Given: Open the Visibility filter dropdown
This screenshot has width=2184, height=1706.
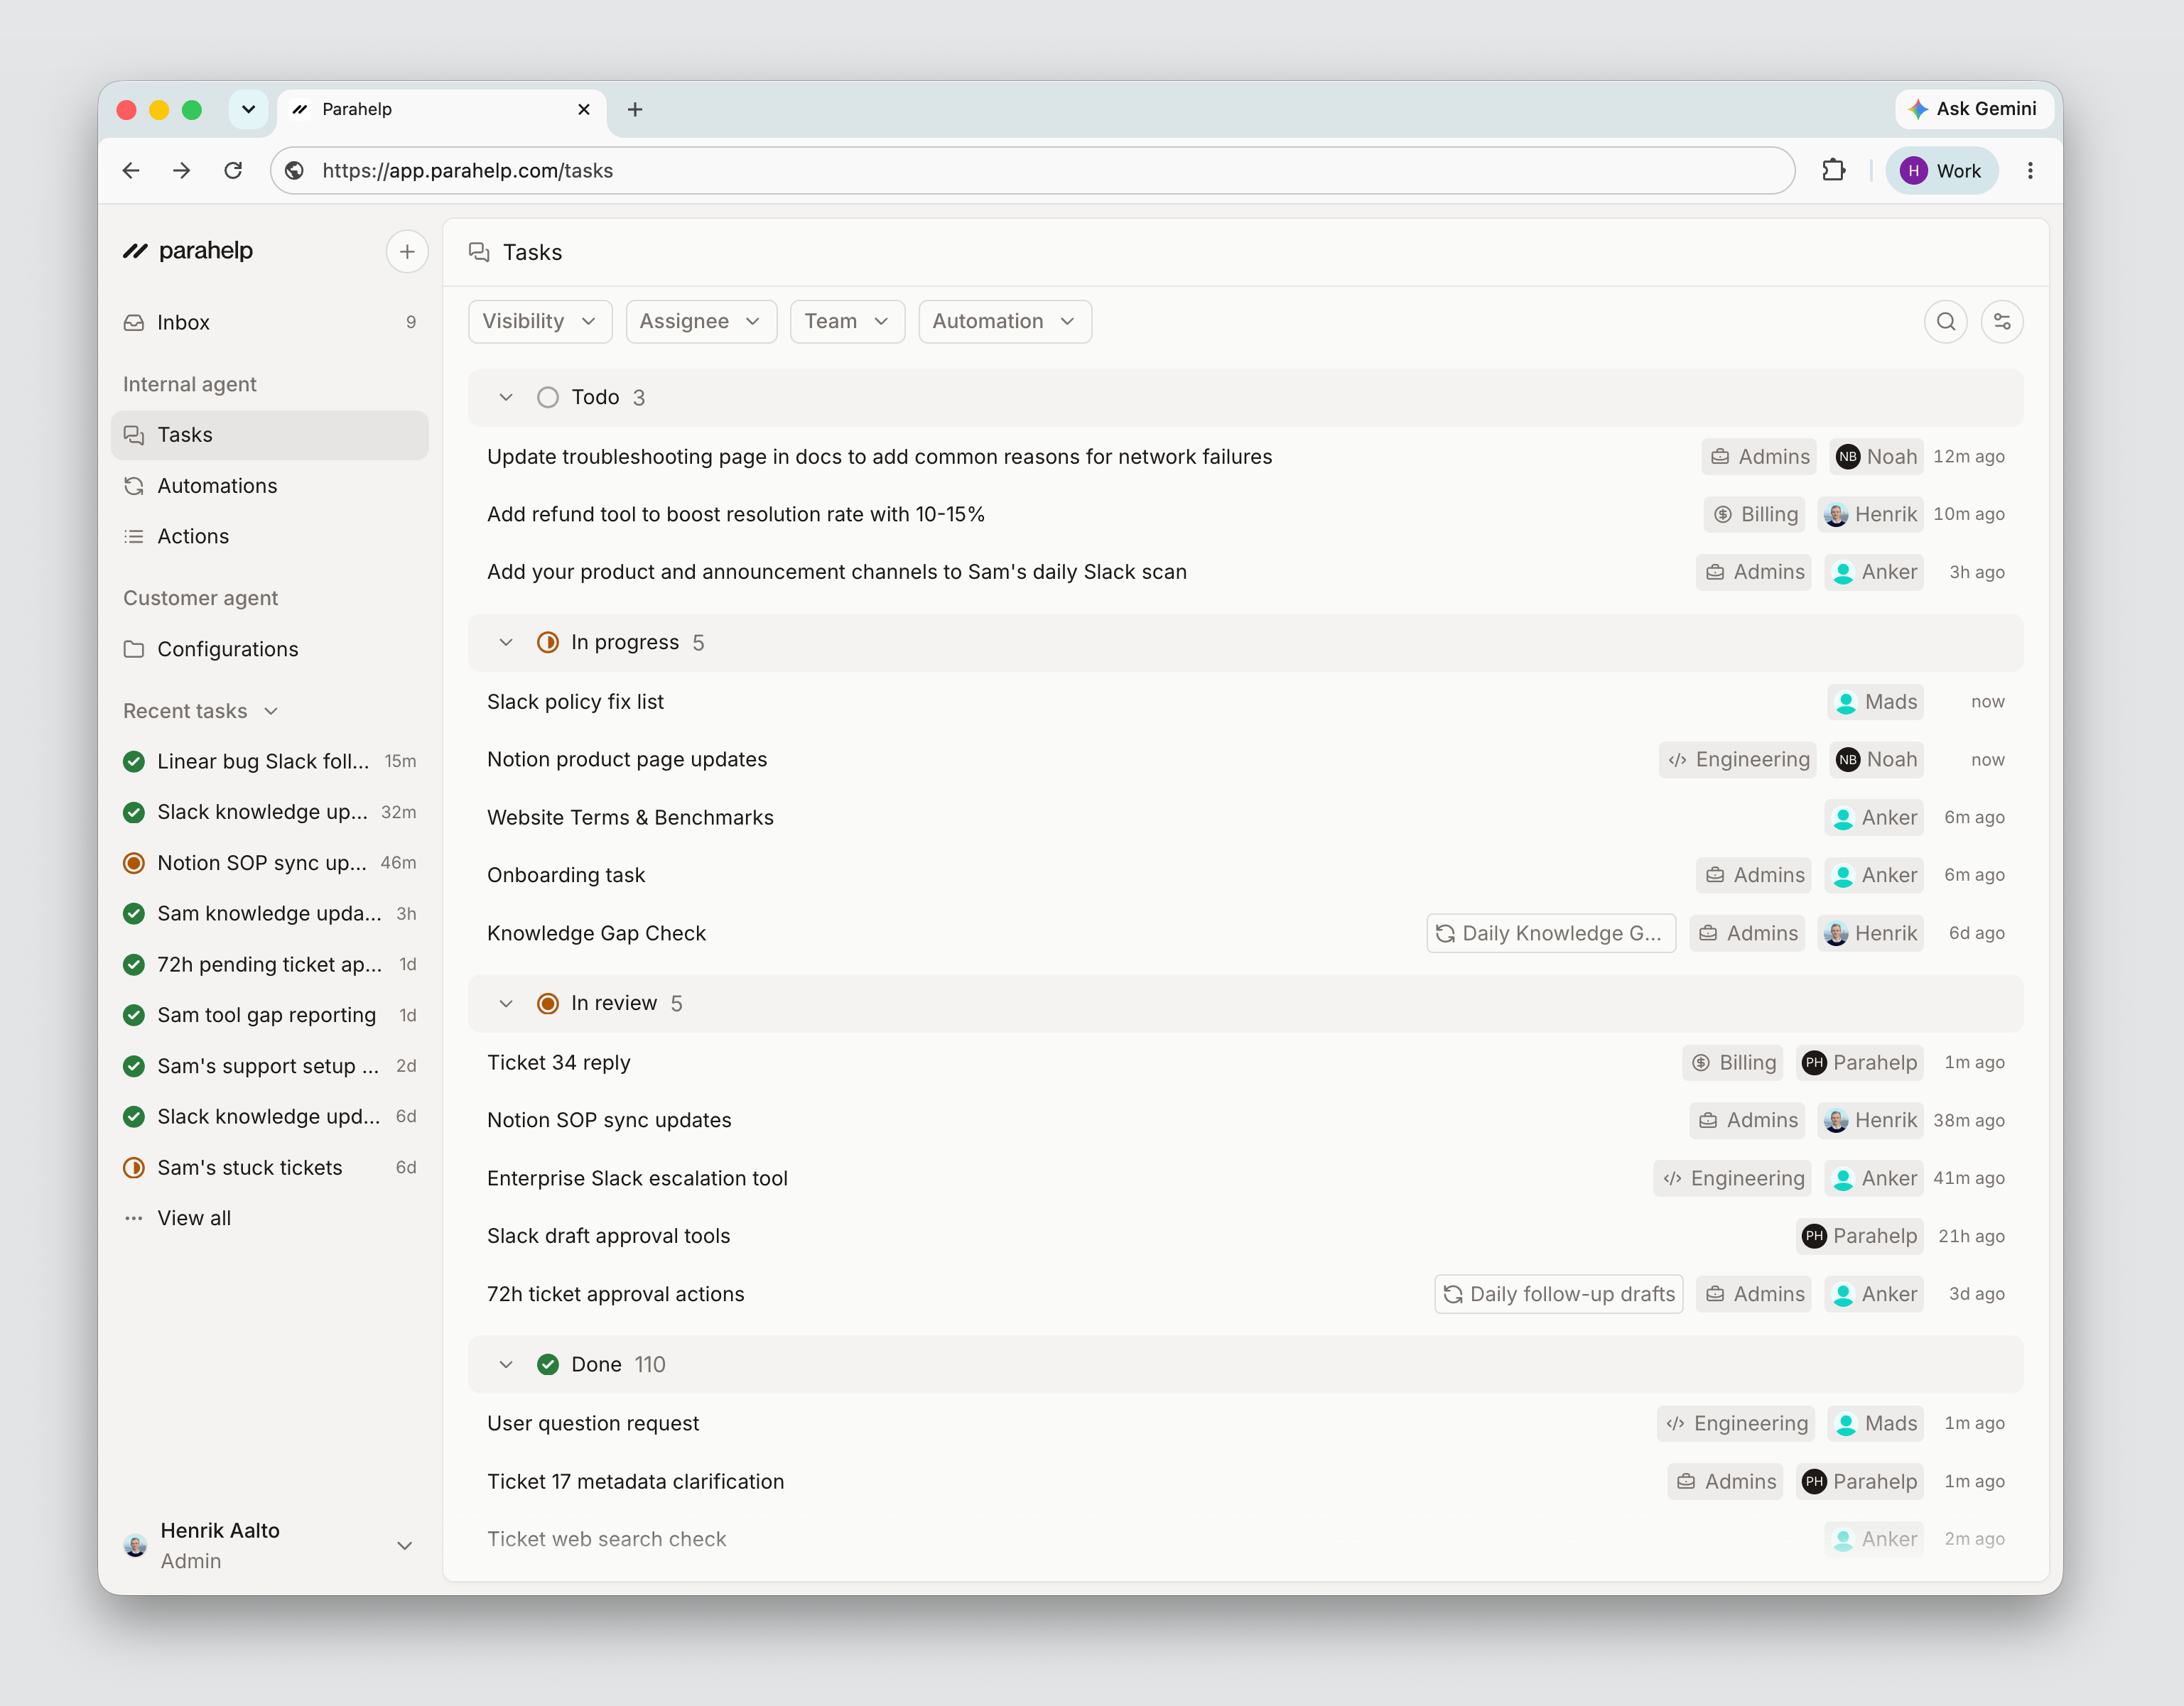Looking at the screenshot, I should pyautogui.click(x=540, y=322).
